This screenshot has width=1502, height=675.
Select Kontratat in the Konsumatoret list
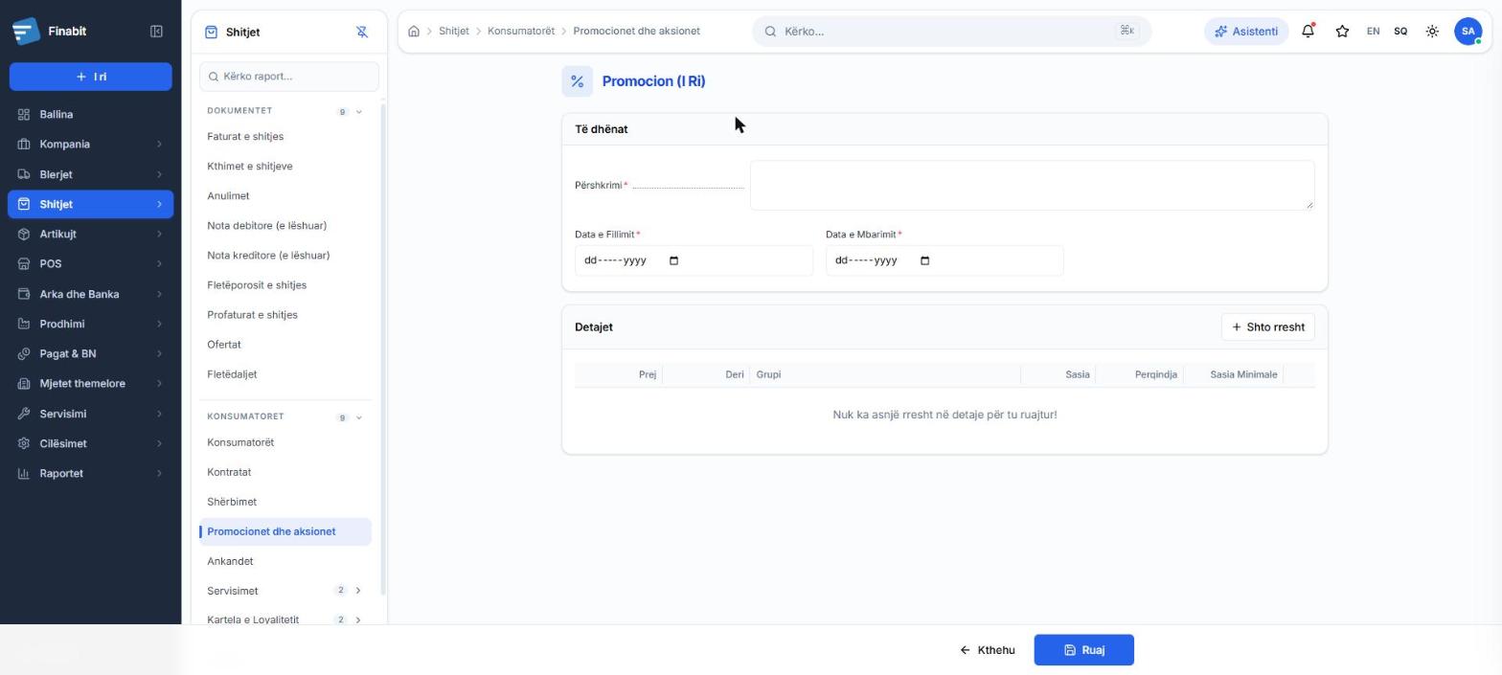pyautogui.click(x=229, y=472)
